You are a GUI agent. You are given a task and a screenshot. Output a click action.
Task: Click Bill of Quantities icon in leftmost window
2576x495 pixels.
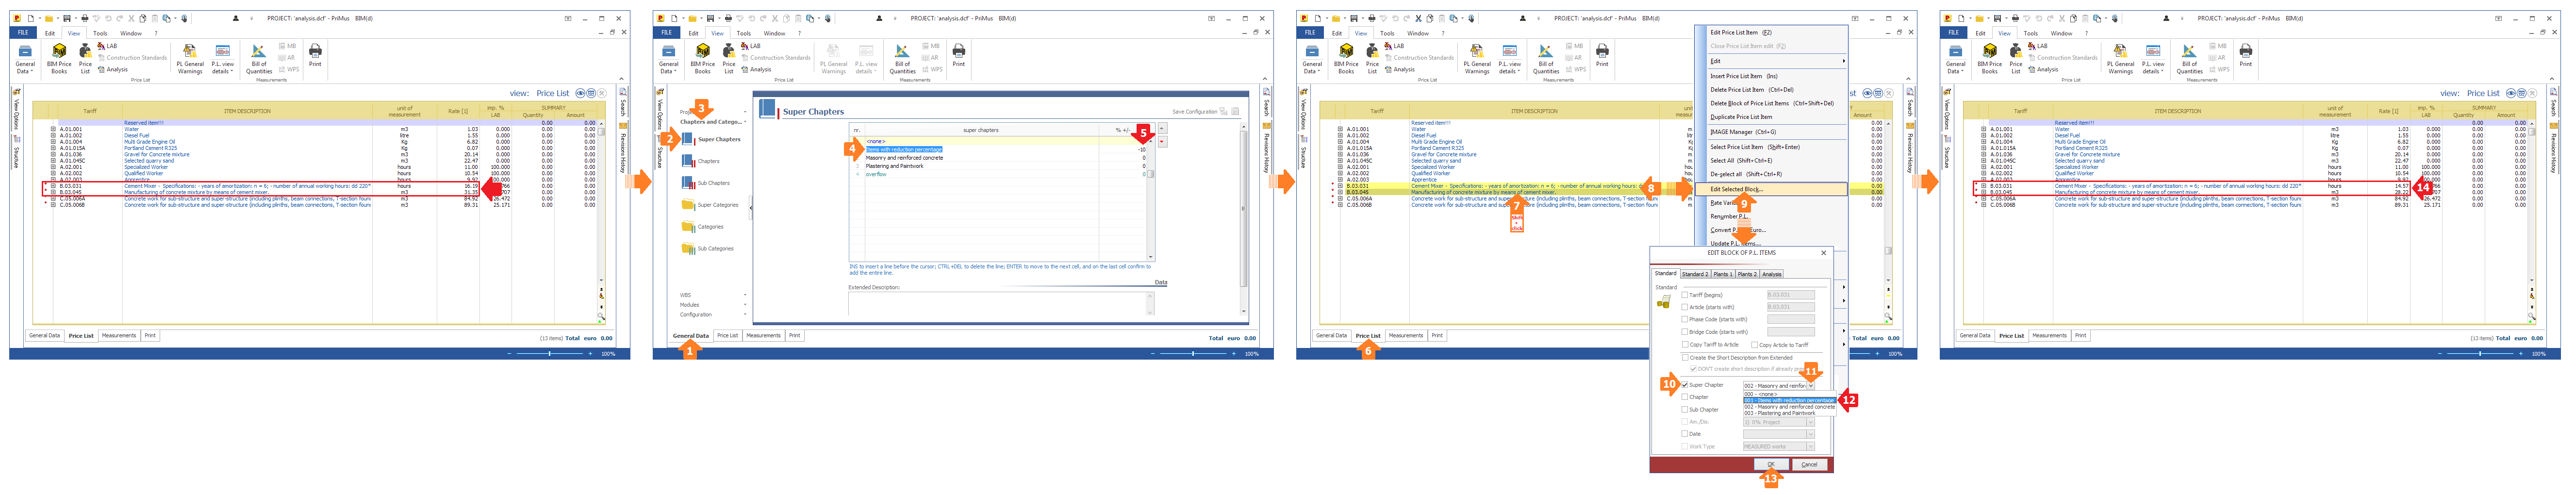click(259, 59)
